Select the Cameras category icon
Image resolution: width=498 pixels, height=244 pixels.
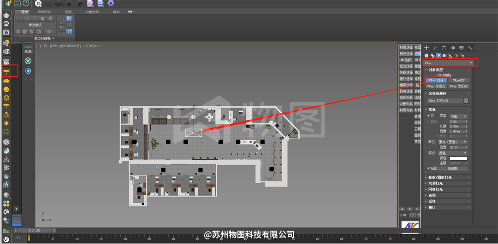pos(445,55)
